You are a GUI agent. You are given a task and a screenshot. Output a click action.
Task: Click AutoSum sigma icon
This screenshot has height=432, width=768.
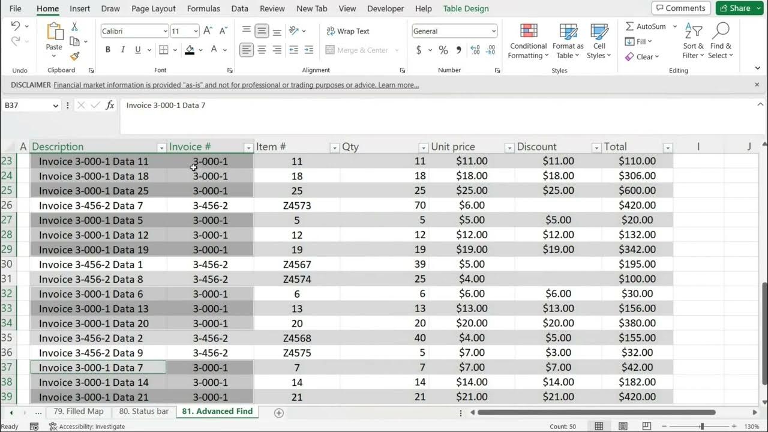pos(630,26)
